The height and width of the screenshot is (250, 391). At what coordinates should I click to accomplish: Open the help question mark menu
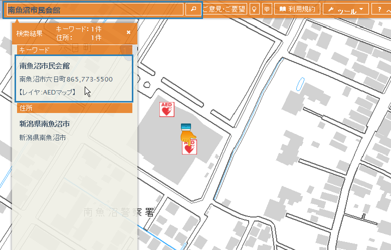click(x=381, y=9)
